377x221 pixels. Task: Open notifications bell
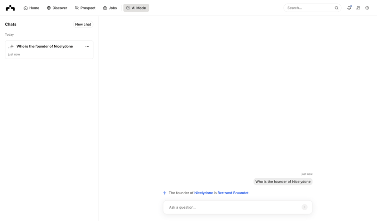[x=349, y=8]
